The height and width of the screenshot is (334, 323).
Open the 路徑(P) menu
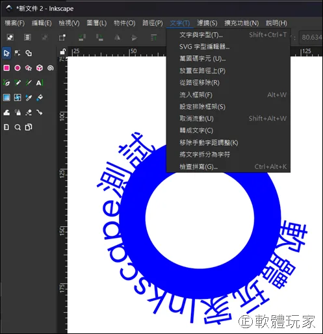(153, 23)
